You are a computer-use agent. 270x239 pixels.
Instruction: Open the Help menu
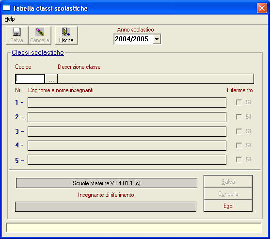point(10,19)
